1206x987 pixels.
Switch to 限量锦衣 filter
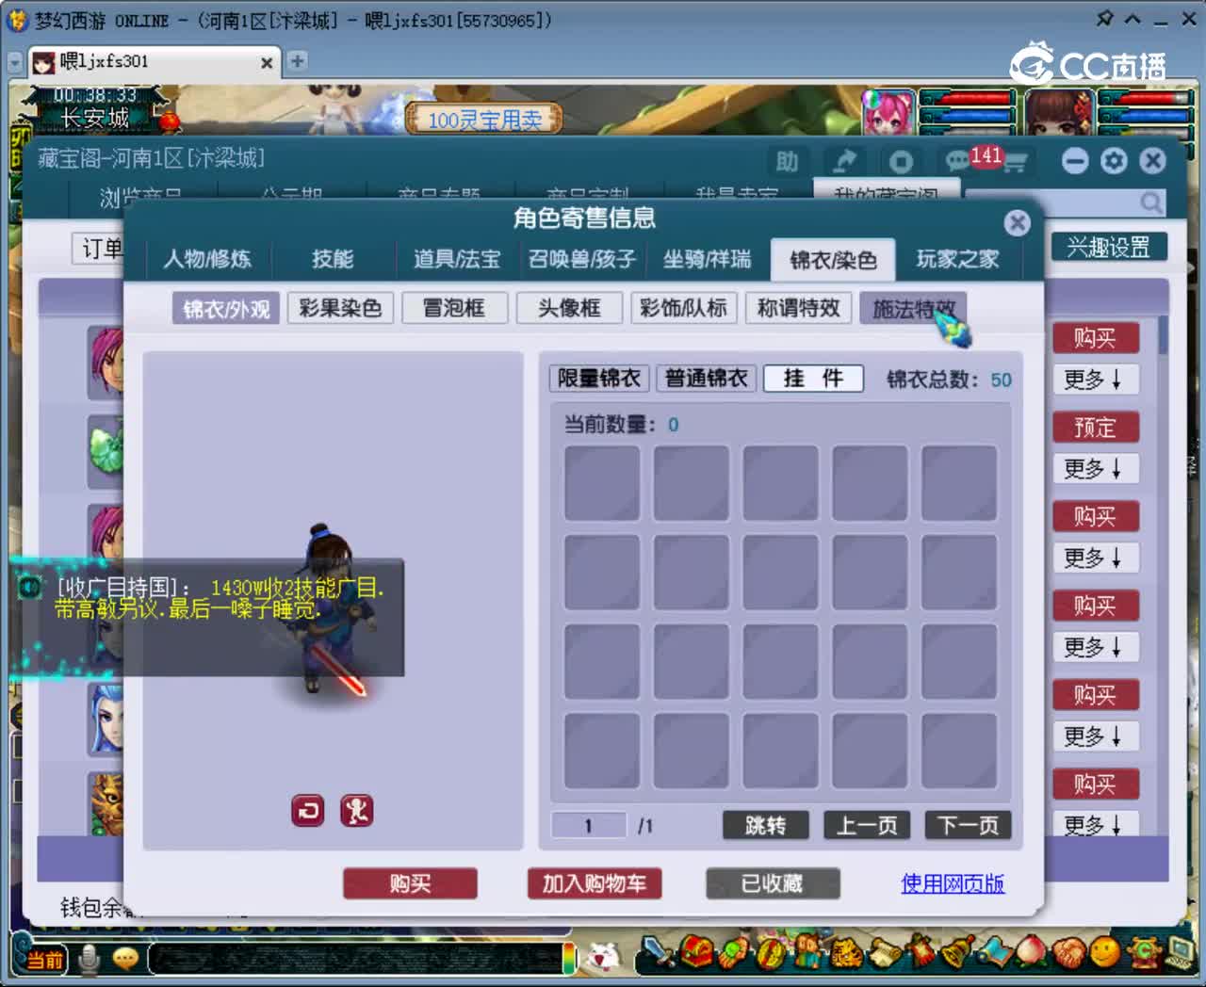click(598, 379)
